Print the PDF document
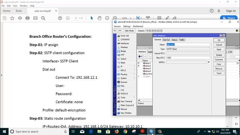Image resolution: width=240 pixels, height=135 pixels. point(27,18)
